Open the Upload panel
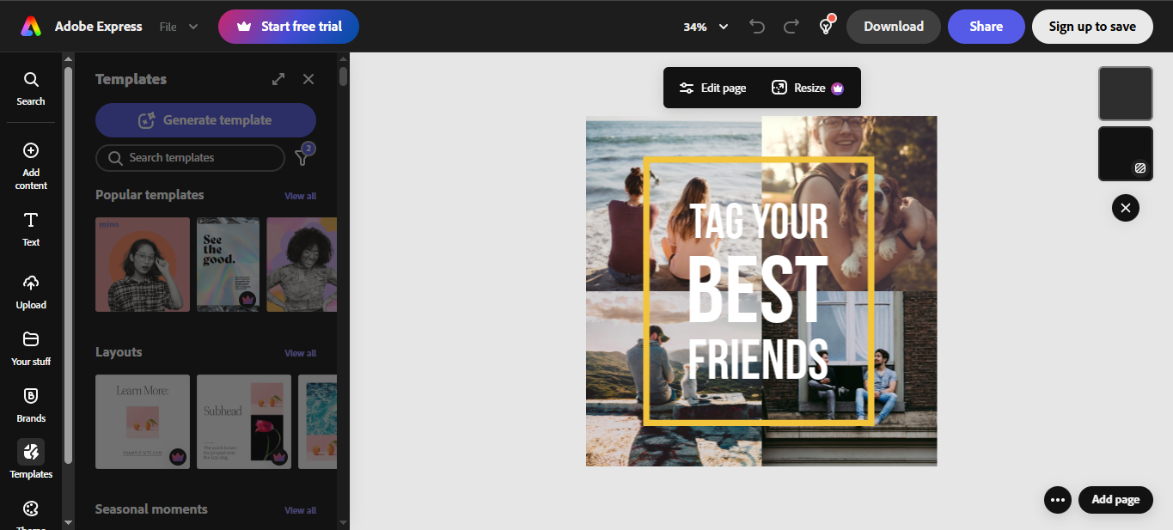This screenshot has height=530, width=1173. pos(30,292)
